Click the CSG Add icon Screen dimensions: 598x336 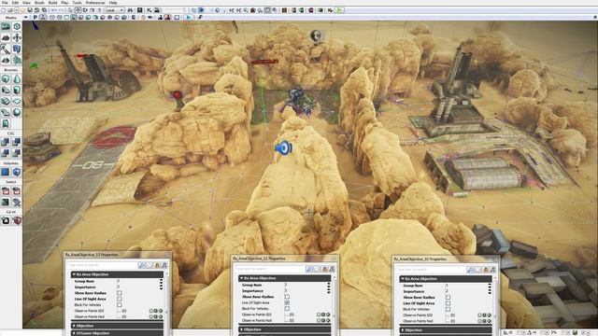[x=6, y=142]
